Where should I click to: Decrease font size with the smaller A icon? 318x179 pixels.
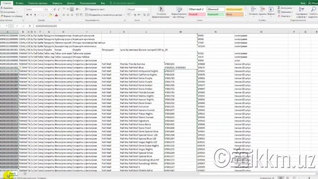pos(59,9)
